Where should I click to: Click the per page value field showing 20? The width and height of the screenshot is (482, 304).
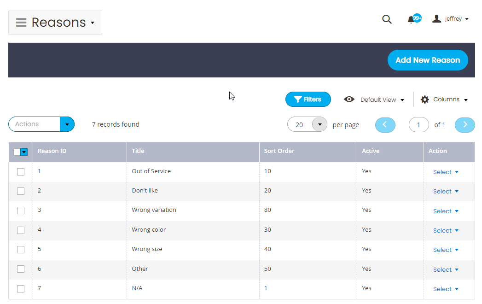coord(300,125)
